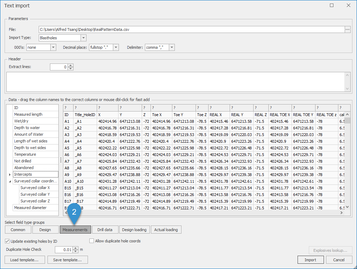This screenshot has height=269, width=357.
Task: Open the Delimiter dropdown
Action: coord(172,47)
